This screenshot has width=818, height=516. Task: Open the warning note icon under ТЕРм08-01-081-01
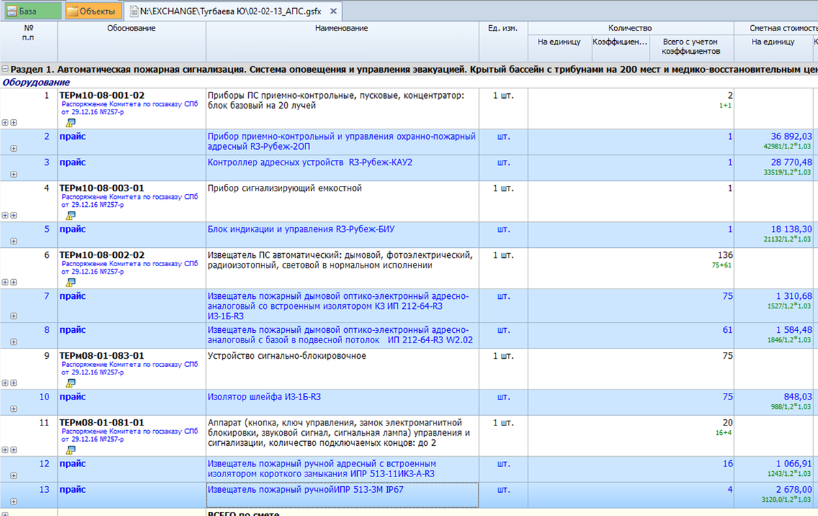[x=70, y=449]
